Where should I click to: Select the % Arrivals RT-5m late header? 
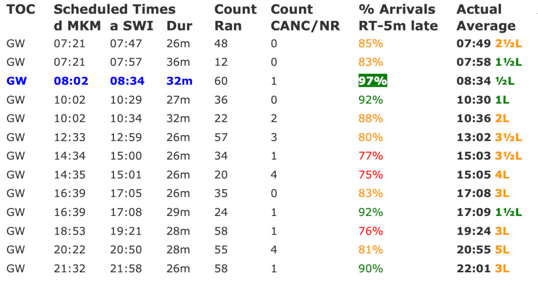click(x=398, y=17)
